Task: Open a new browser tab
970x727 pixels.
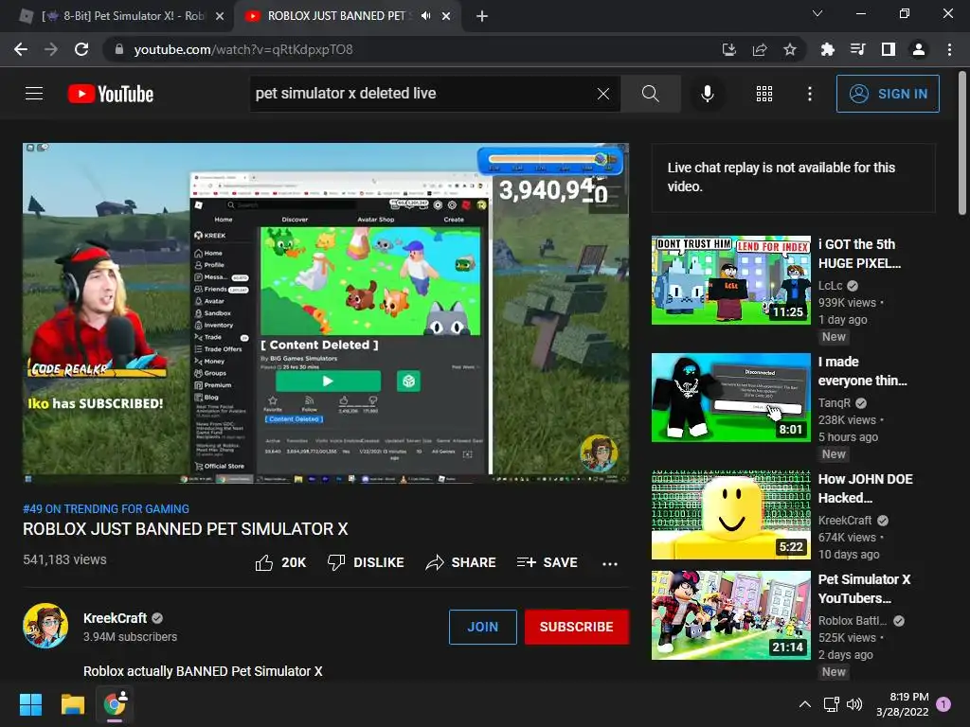Action: click(482, 16)
